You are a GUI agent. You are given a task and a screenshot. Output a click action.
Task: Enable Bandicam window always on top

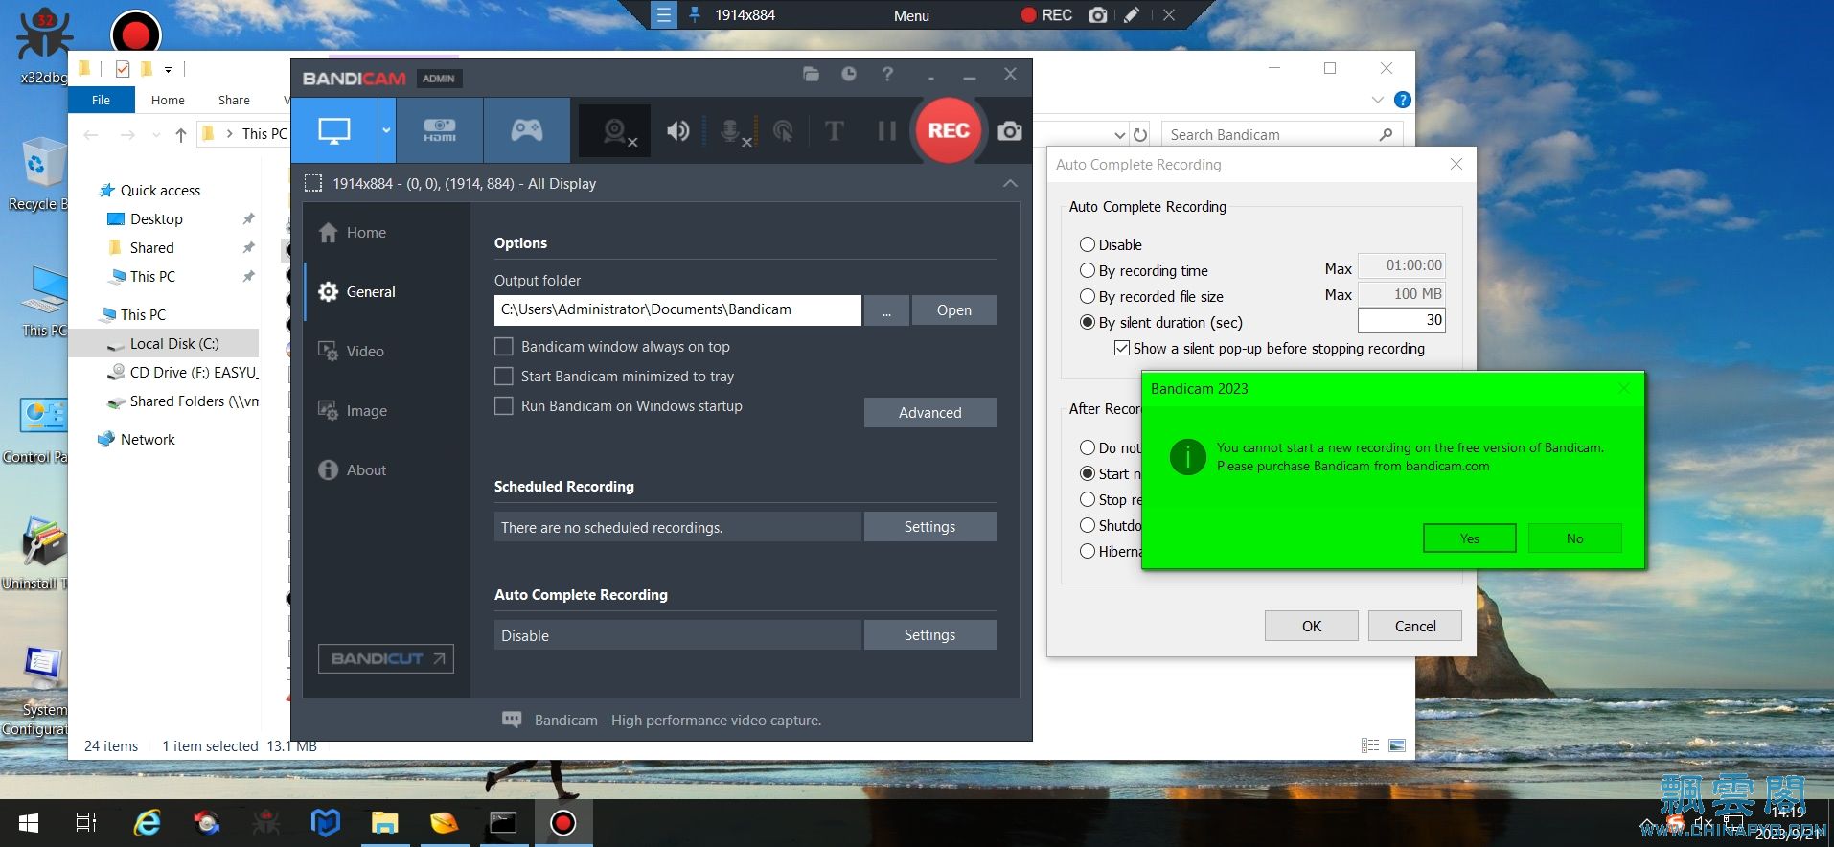503,346
